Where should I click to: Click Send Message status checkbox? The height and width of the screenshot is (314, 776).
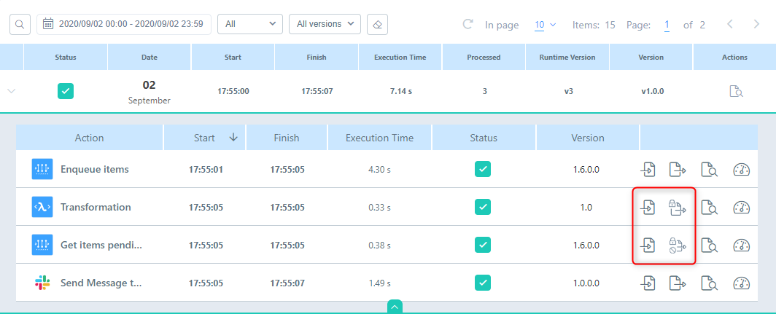[483, 283]
